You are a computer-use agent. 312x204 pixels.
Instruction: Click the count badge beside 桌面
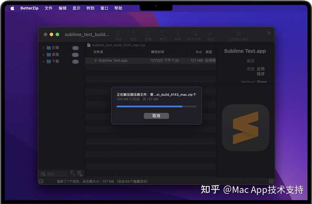tap(75, 55)
